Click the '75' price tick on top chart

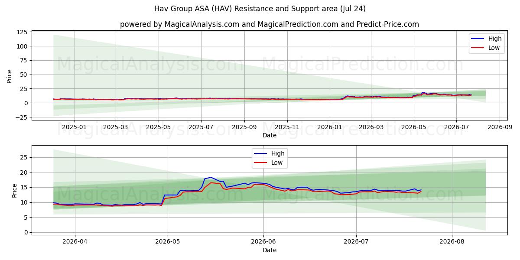[x=23, y=60]
